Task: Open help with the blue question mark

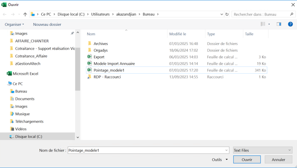Action: 290,24
